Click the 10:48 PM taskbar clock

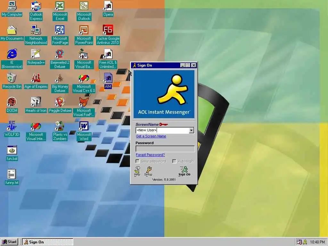pos(317,242)
